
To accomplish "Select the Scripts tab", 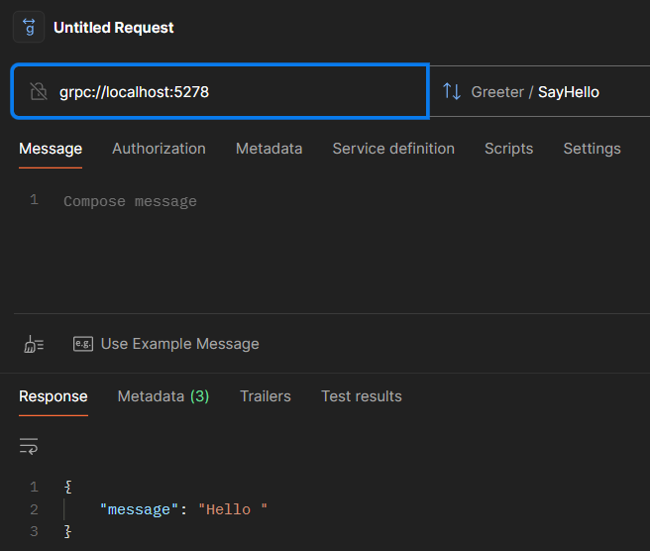I will coord(508,149).
